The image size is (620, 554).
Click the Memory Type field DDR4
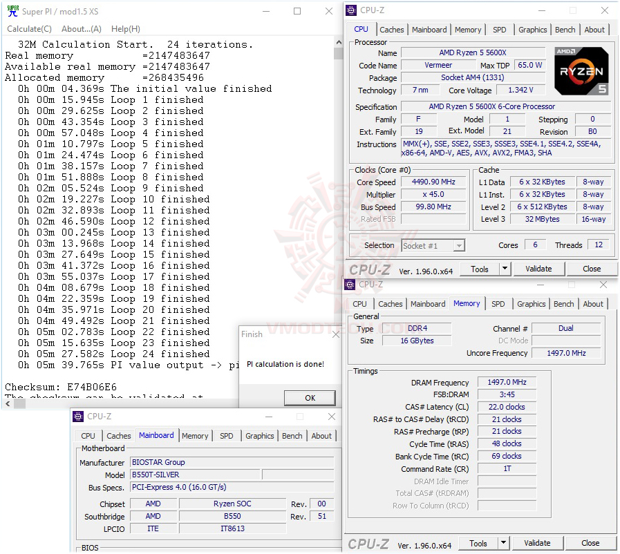click(417, 328)
